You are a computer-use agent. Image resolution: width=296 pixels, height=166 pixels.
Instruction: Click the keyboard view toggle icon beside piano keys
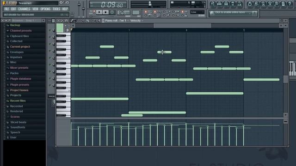coord(67,30)
